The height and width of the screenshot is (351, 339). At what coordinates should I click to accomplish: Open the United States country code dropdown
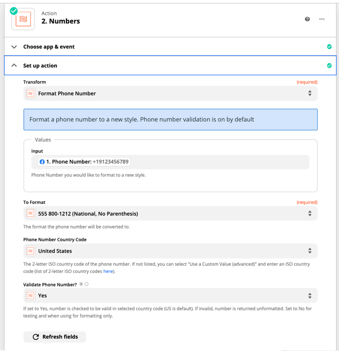click(x=170, y=251)
